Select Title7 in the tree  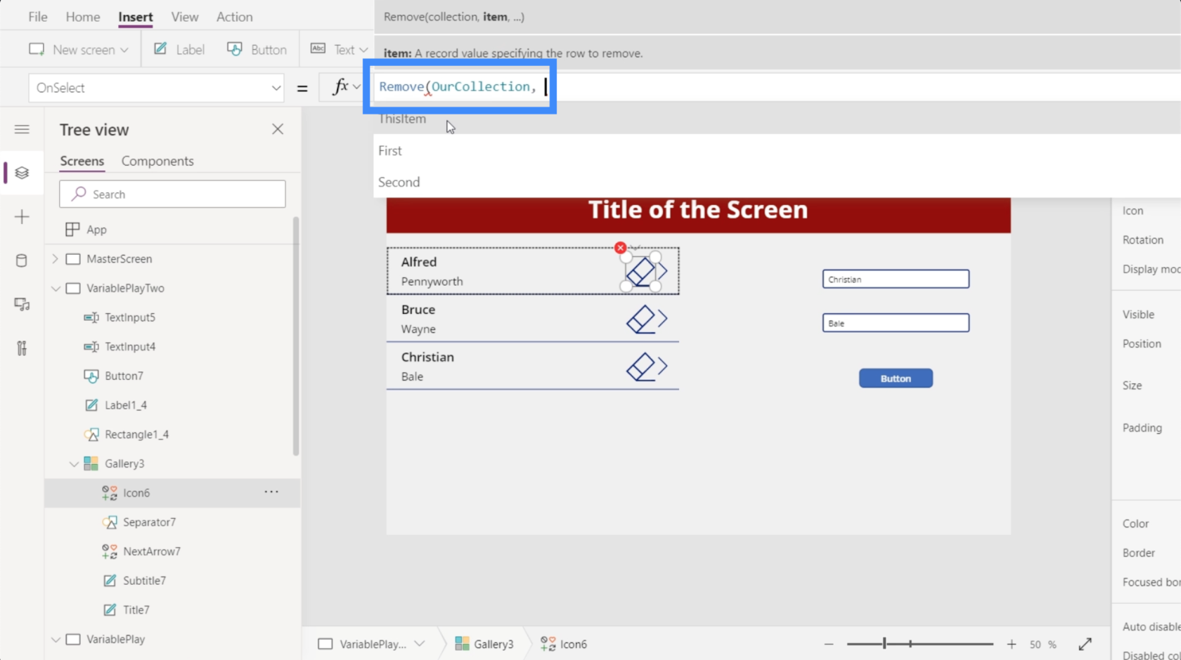136,610
